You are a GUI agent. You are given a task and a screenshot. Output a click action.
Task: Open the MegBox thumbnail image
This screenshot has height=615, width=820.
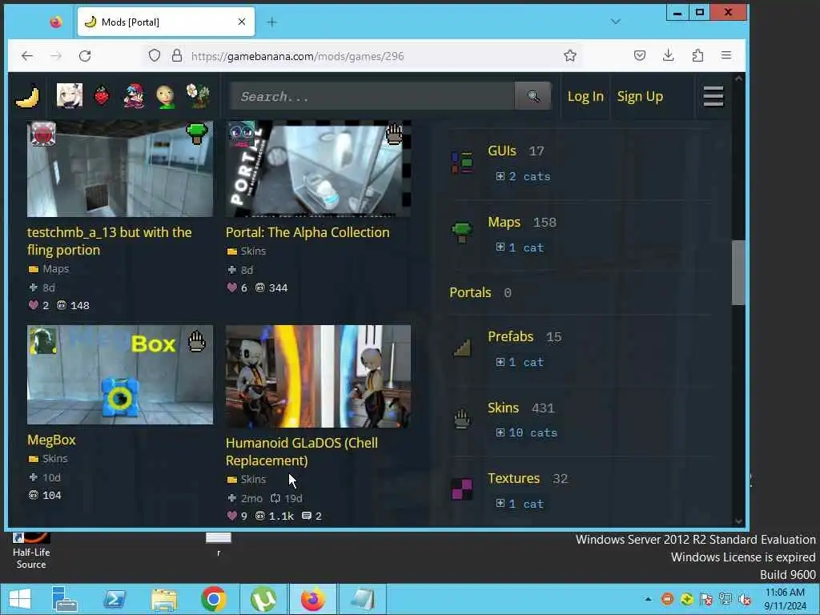[x=120, y=375]
